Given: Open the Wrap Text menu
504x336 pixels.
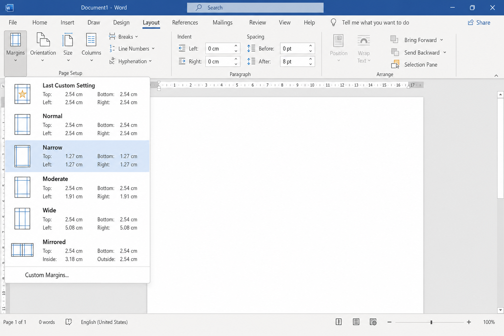Looking at the screenshot, I should click(x=364, y=49).
